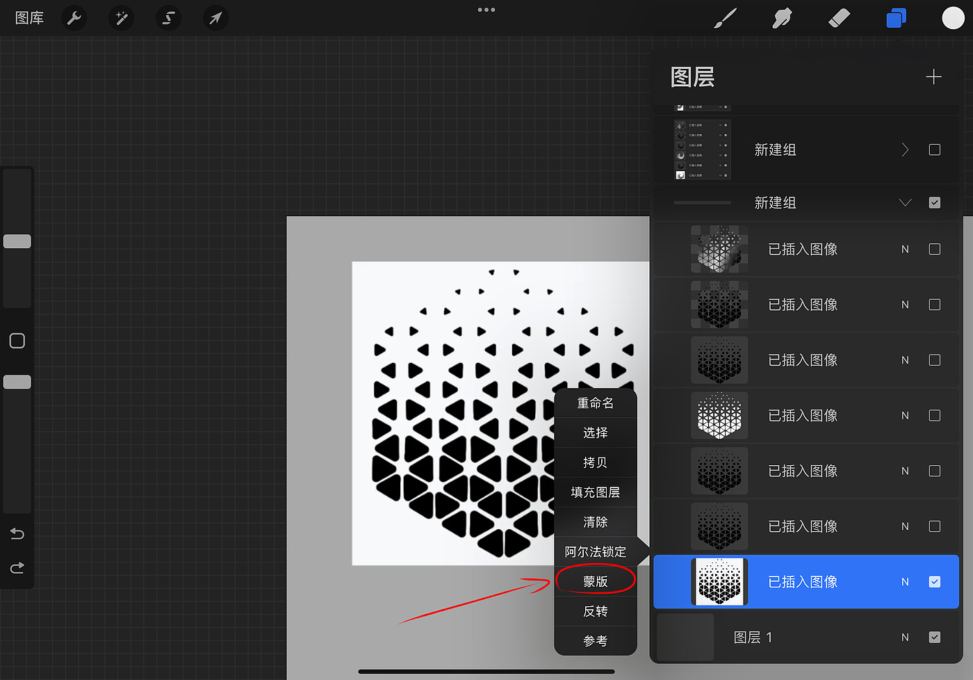Uncheck visibility of selected 已插入图像 layer
Screen dimensions: 973x680
(x=934, y=581)
